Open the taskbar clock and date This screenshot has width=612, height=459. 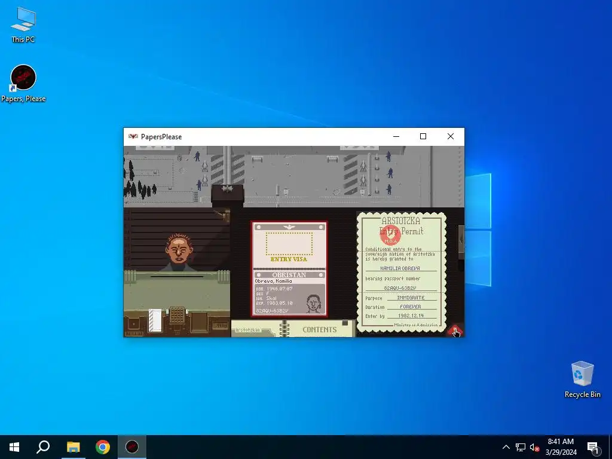pos(561,447)
